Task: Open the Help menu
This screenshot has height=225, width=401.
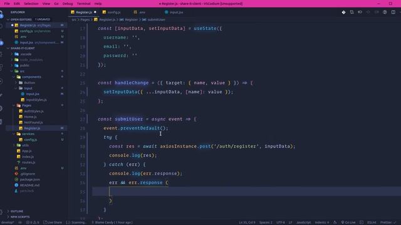Action: (x=98, y=4)
